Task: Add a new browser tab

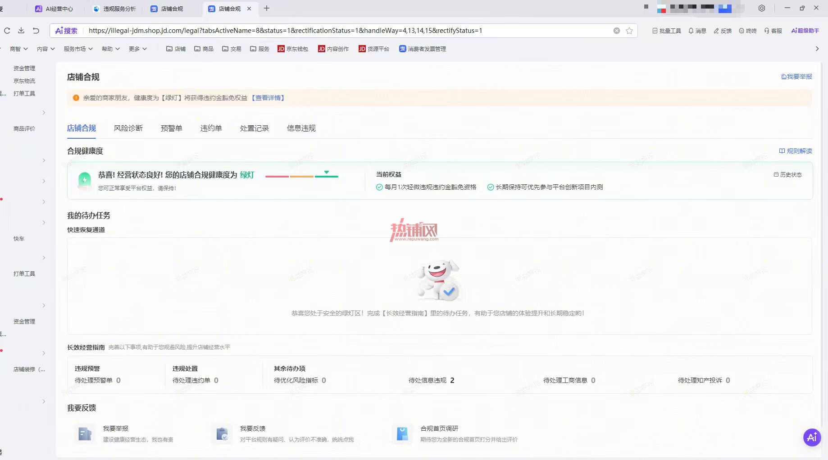Action: (x=267, y=8)
